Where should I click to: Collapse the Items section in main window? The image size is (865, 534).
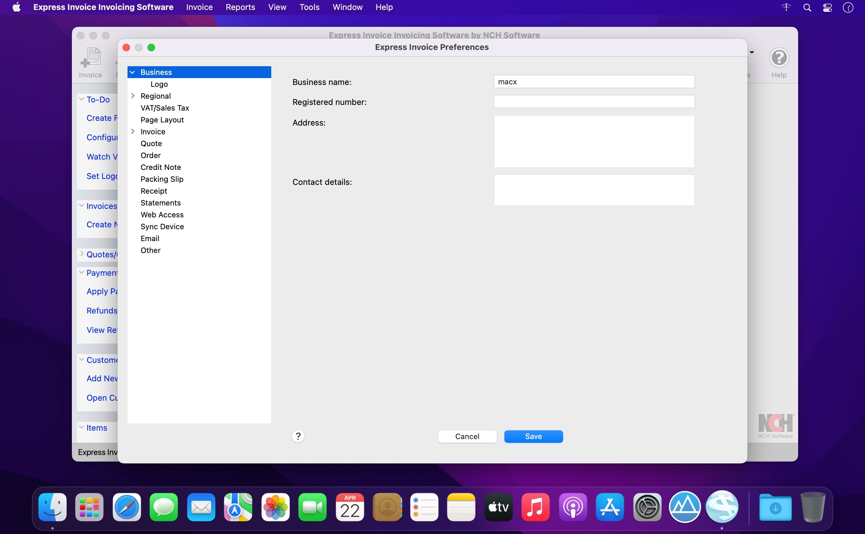82,427
